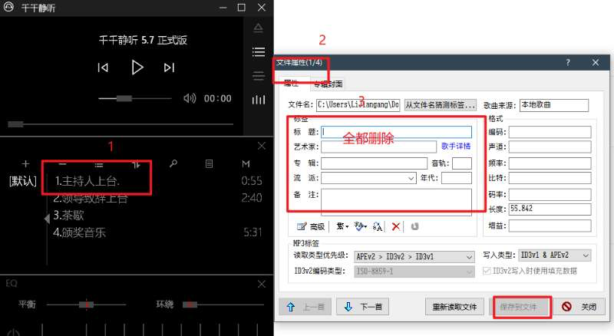Screen dimensions: 614x336
Task: Switch to the album cover (专辑封面) tab
Action: [x=328, y=84]
